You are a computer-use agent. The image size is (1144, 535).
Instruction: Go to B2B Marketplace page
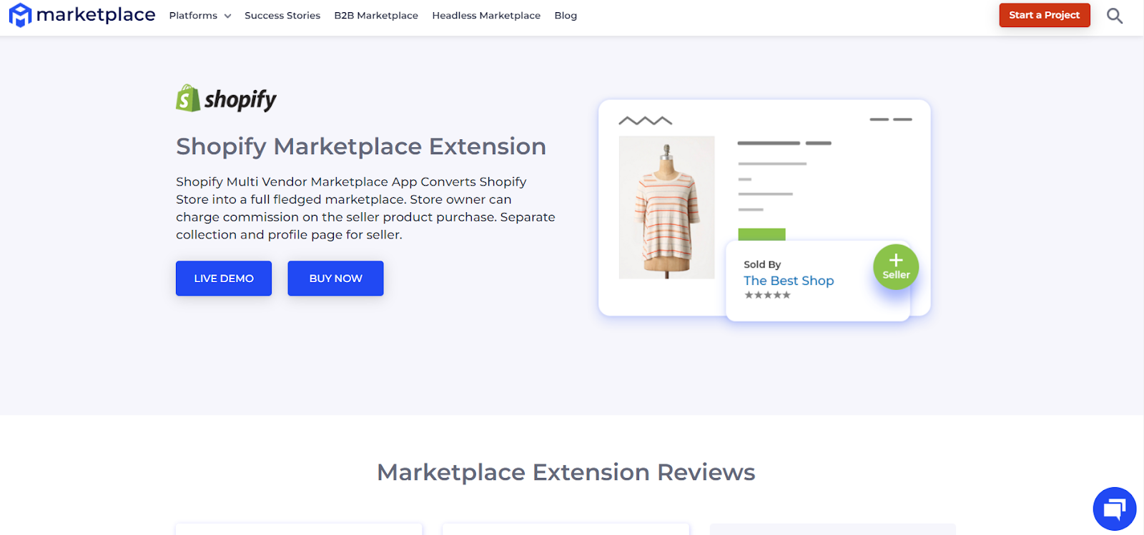pyautogui.click(x=376, y=16)
